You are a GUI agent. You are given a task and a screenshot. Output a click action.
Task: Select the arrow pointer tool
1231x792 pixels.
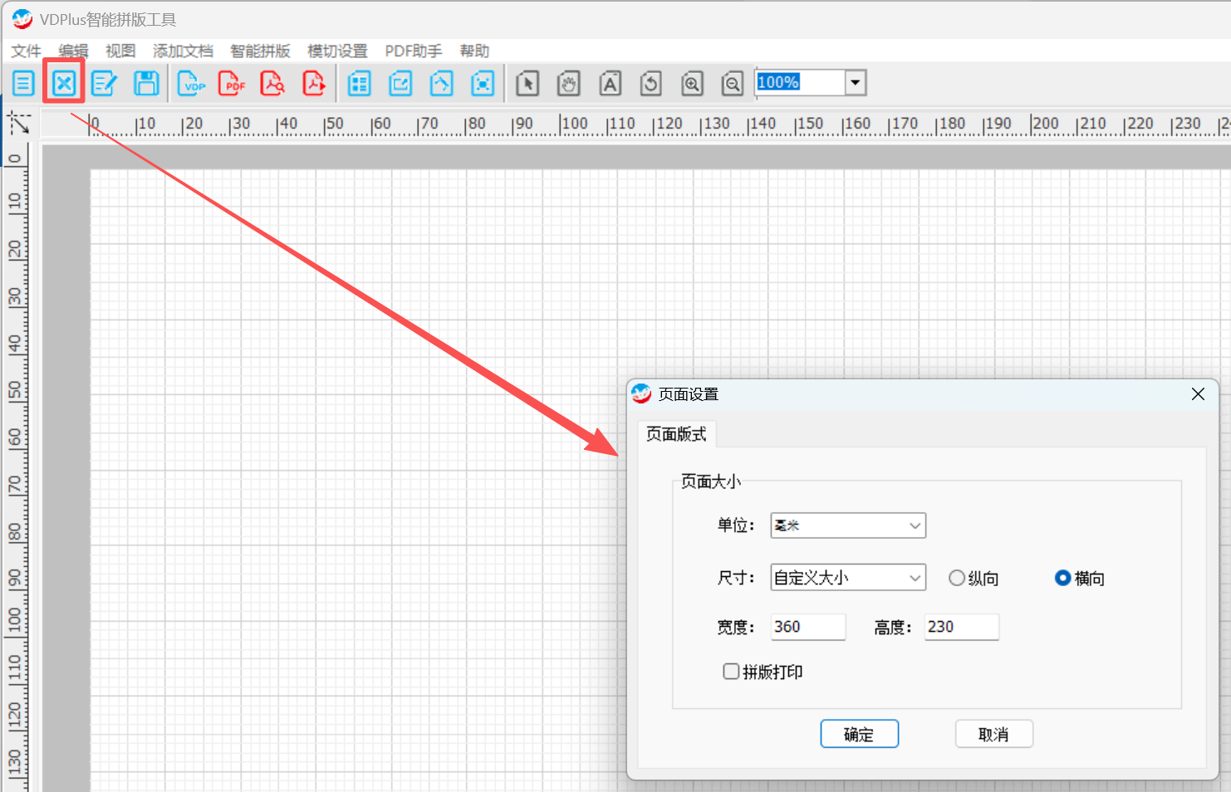[x=527, y=83]
